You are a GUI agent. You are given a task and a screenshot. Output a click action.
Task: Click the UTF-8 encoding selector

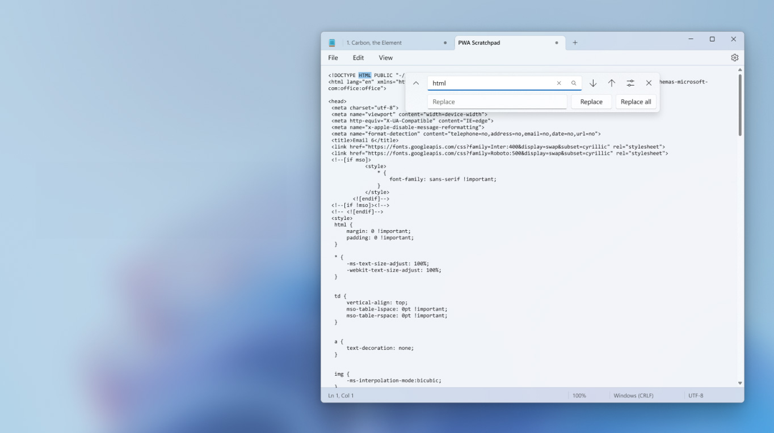point(696,396)
